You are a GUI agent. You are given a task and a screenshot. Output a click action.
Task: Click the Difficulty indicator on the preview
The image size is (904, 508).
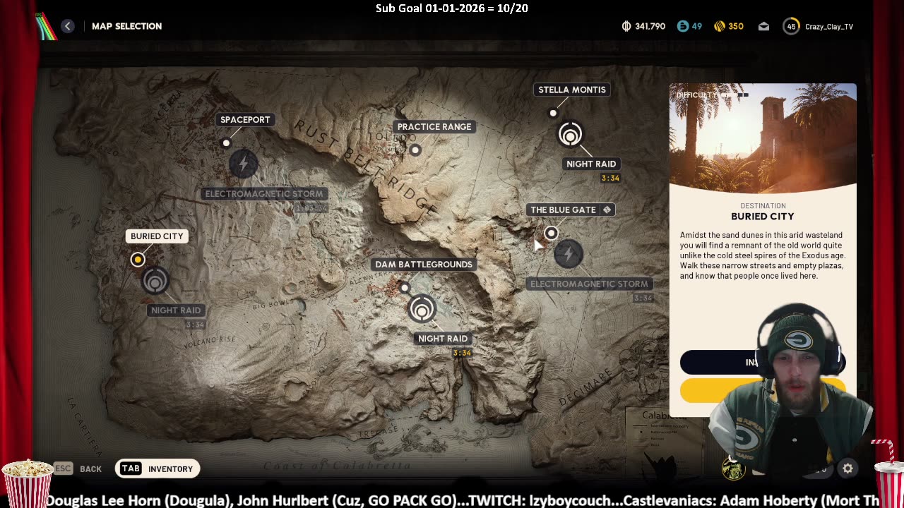tap(712, 95)
